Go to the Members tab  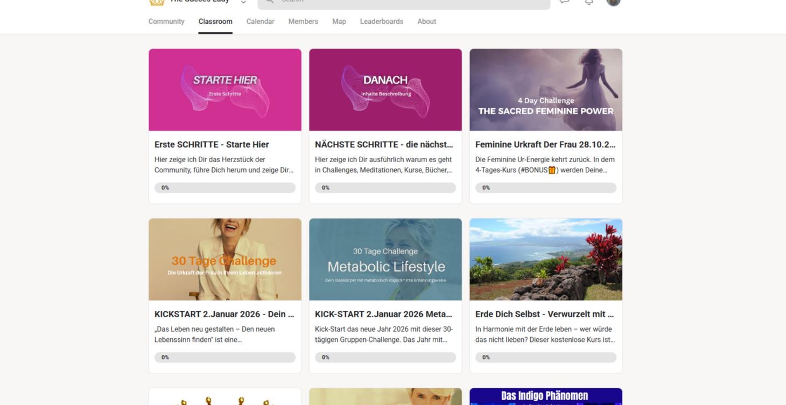(303, 22)
